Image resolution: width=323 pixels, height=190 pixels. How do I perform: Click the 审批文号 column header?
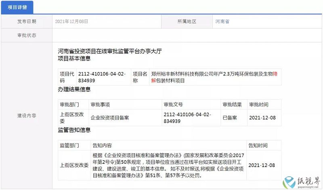(x=191, y=104)
